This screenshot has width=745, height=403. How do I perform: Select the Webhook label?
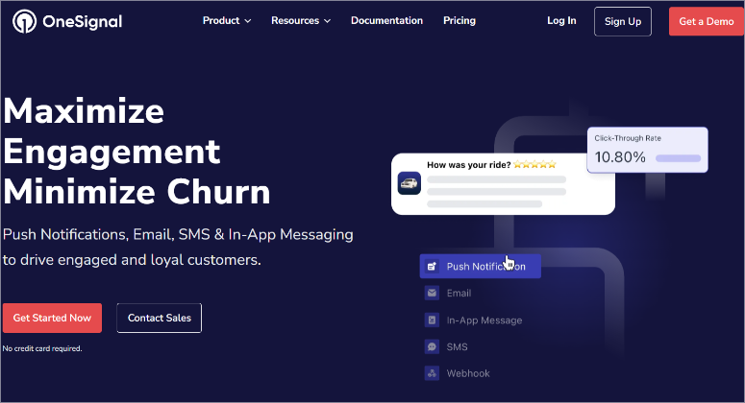(x=468, y=373)
